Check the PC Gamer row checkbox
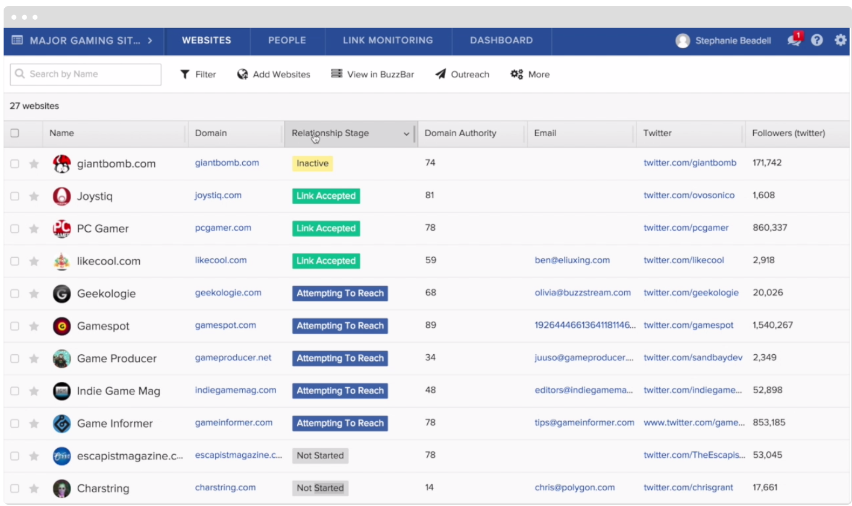The image size is (852, 506). coord(14,229)
